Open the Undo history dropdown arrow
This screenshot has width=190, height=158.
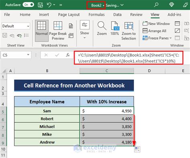54,5
